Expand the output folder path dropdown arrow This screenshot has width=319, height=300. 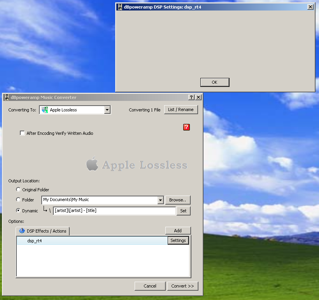click(161, 200)
